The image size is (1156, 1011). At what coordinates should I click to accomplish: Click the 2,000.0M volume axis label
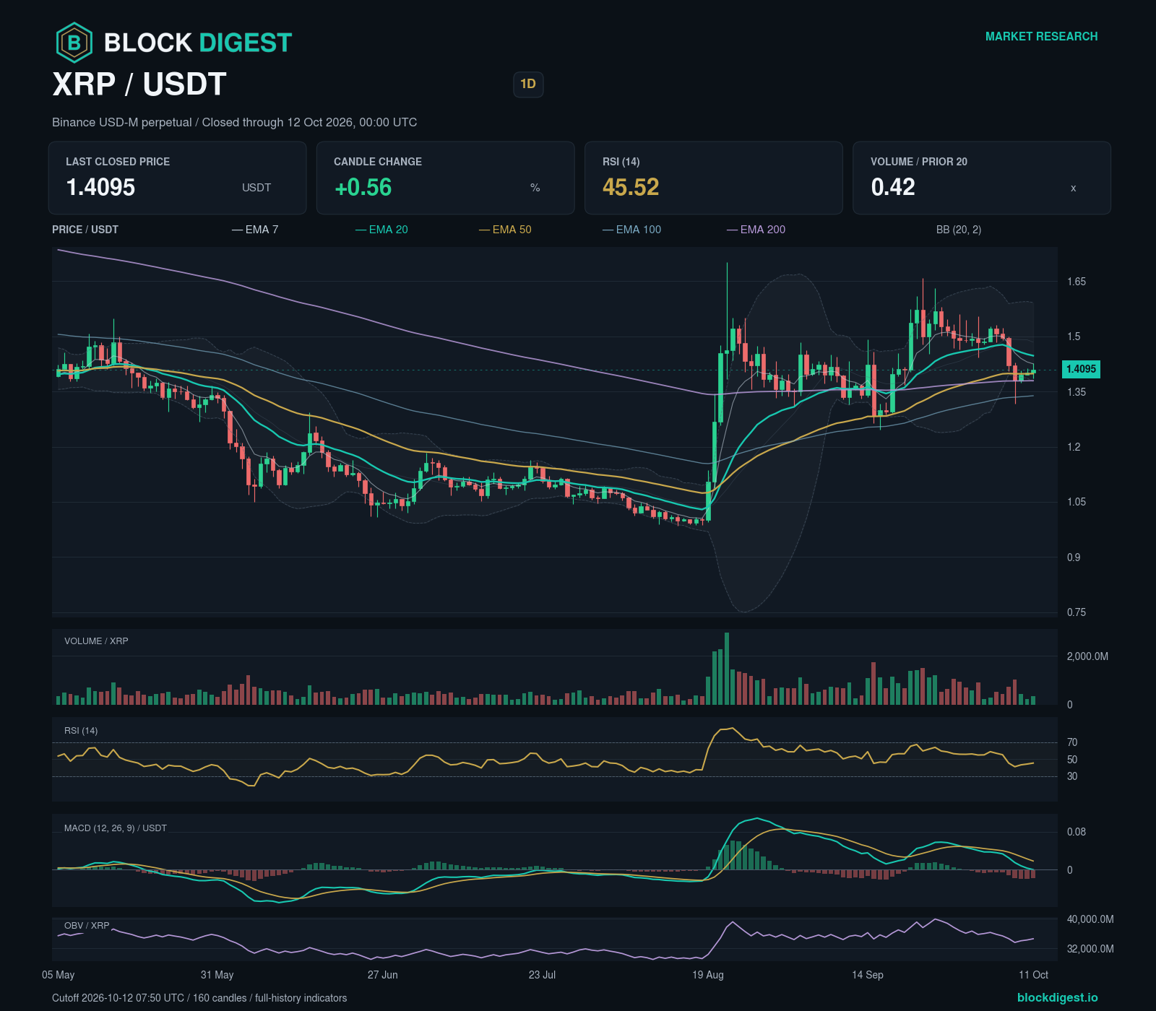(1087, 656)
